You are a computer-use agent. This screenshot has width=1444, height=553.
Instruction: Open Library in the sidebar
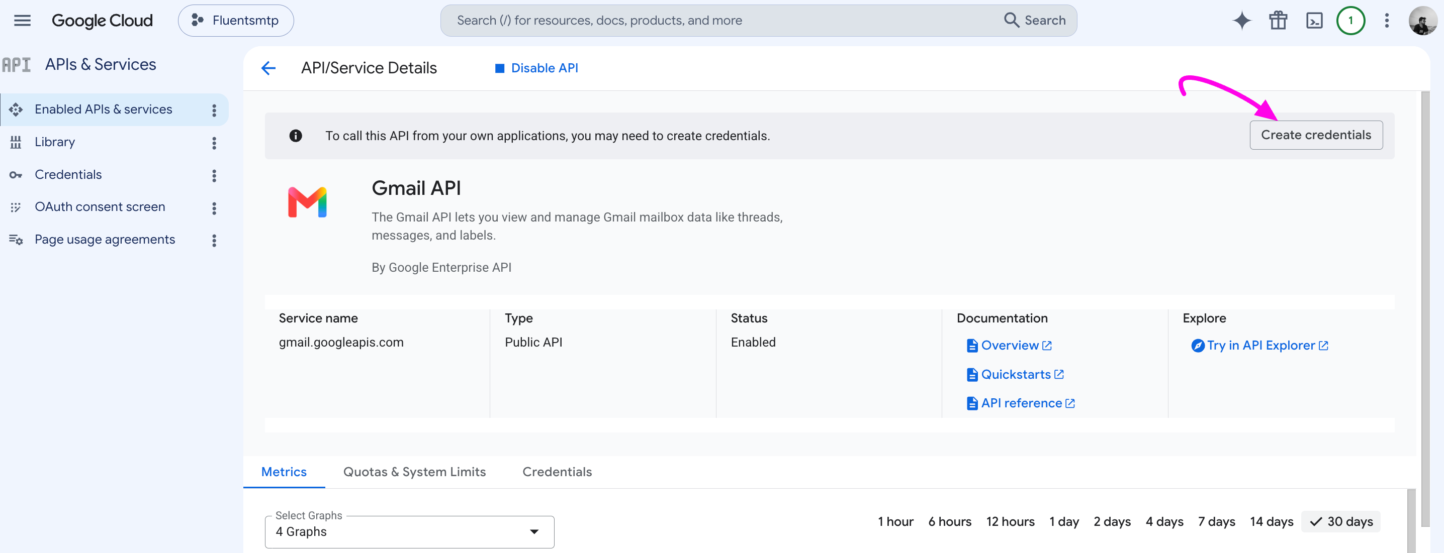pyautogui.click(x=54, y=142)
